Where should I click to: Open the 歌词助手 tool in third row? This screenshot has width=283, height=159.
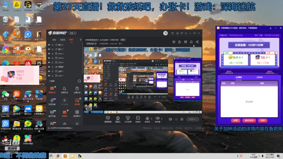point(77,113)
